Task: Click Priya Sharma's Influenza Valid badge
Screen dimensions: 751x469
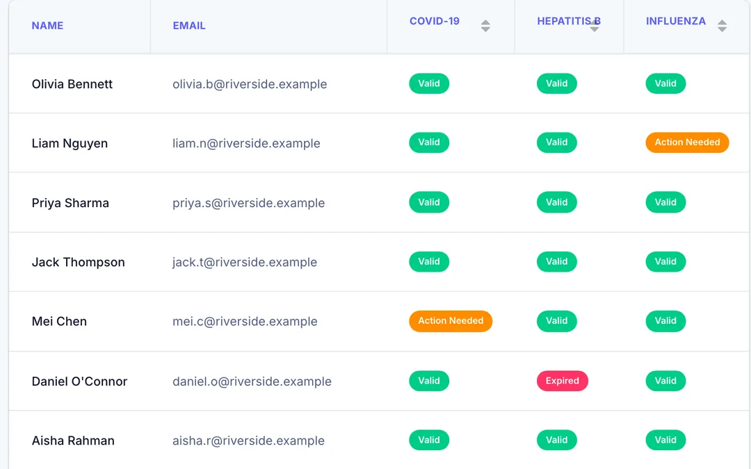Action: [x=665, y=202]
